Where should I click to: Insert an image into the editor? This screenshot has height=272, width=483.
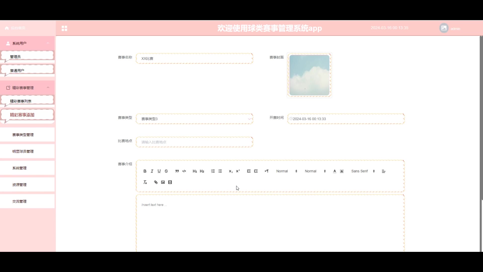click(x=163, y=182)
